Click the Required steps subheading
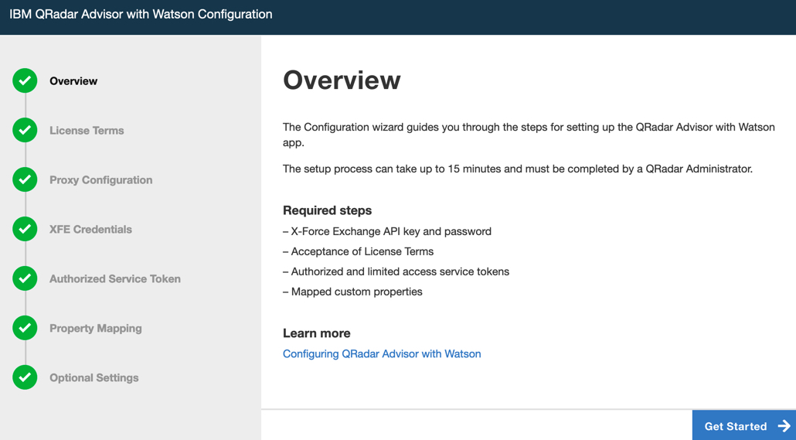Viewport: 796px width, 440px height. pos(328,210)
